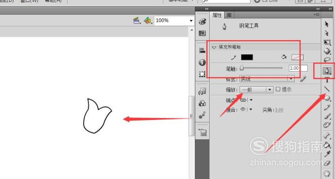Image resolution: width=335 pixels, height=179 pixels.
Task: Expand the collapsed icon panel dock
Action: (207, 9)
